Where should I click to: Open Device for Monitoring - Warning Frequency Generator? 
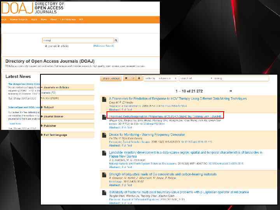[x=147, y=135]
